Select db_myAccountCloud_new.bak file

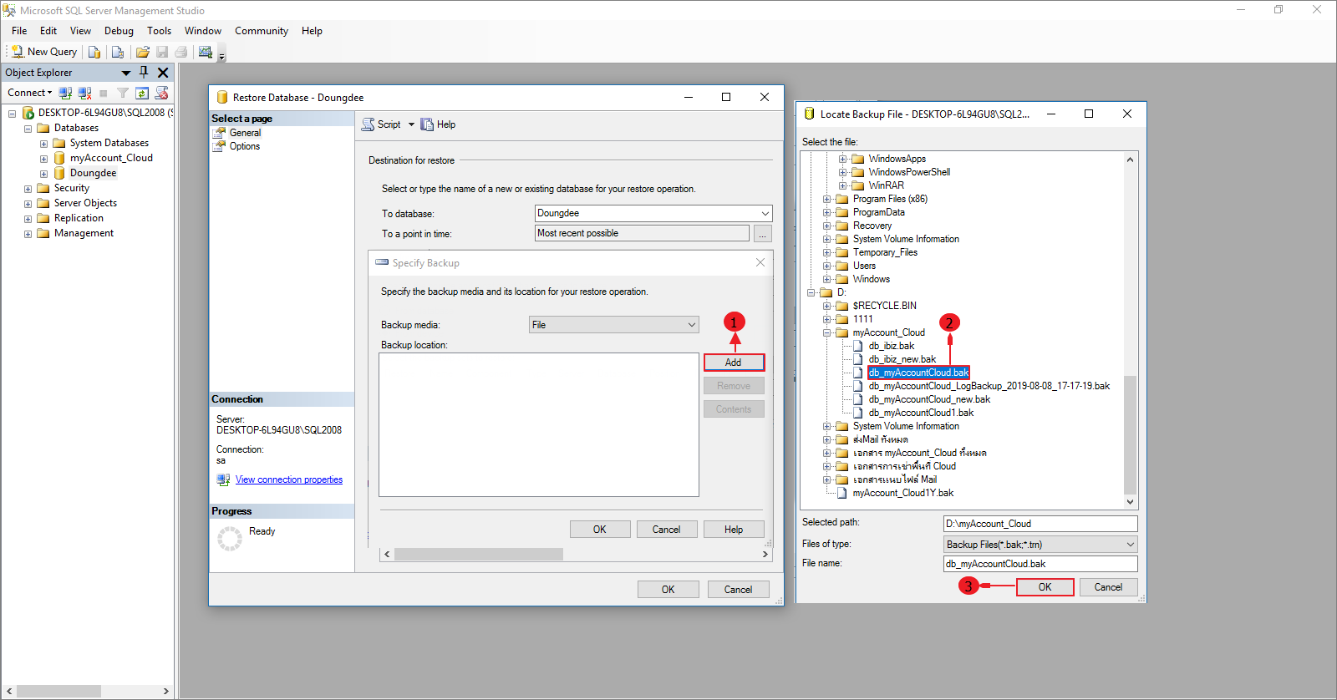[929, 399]
